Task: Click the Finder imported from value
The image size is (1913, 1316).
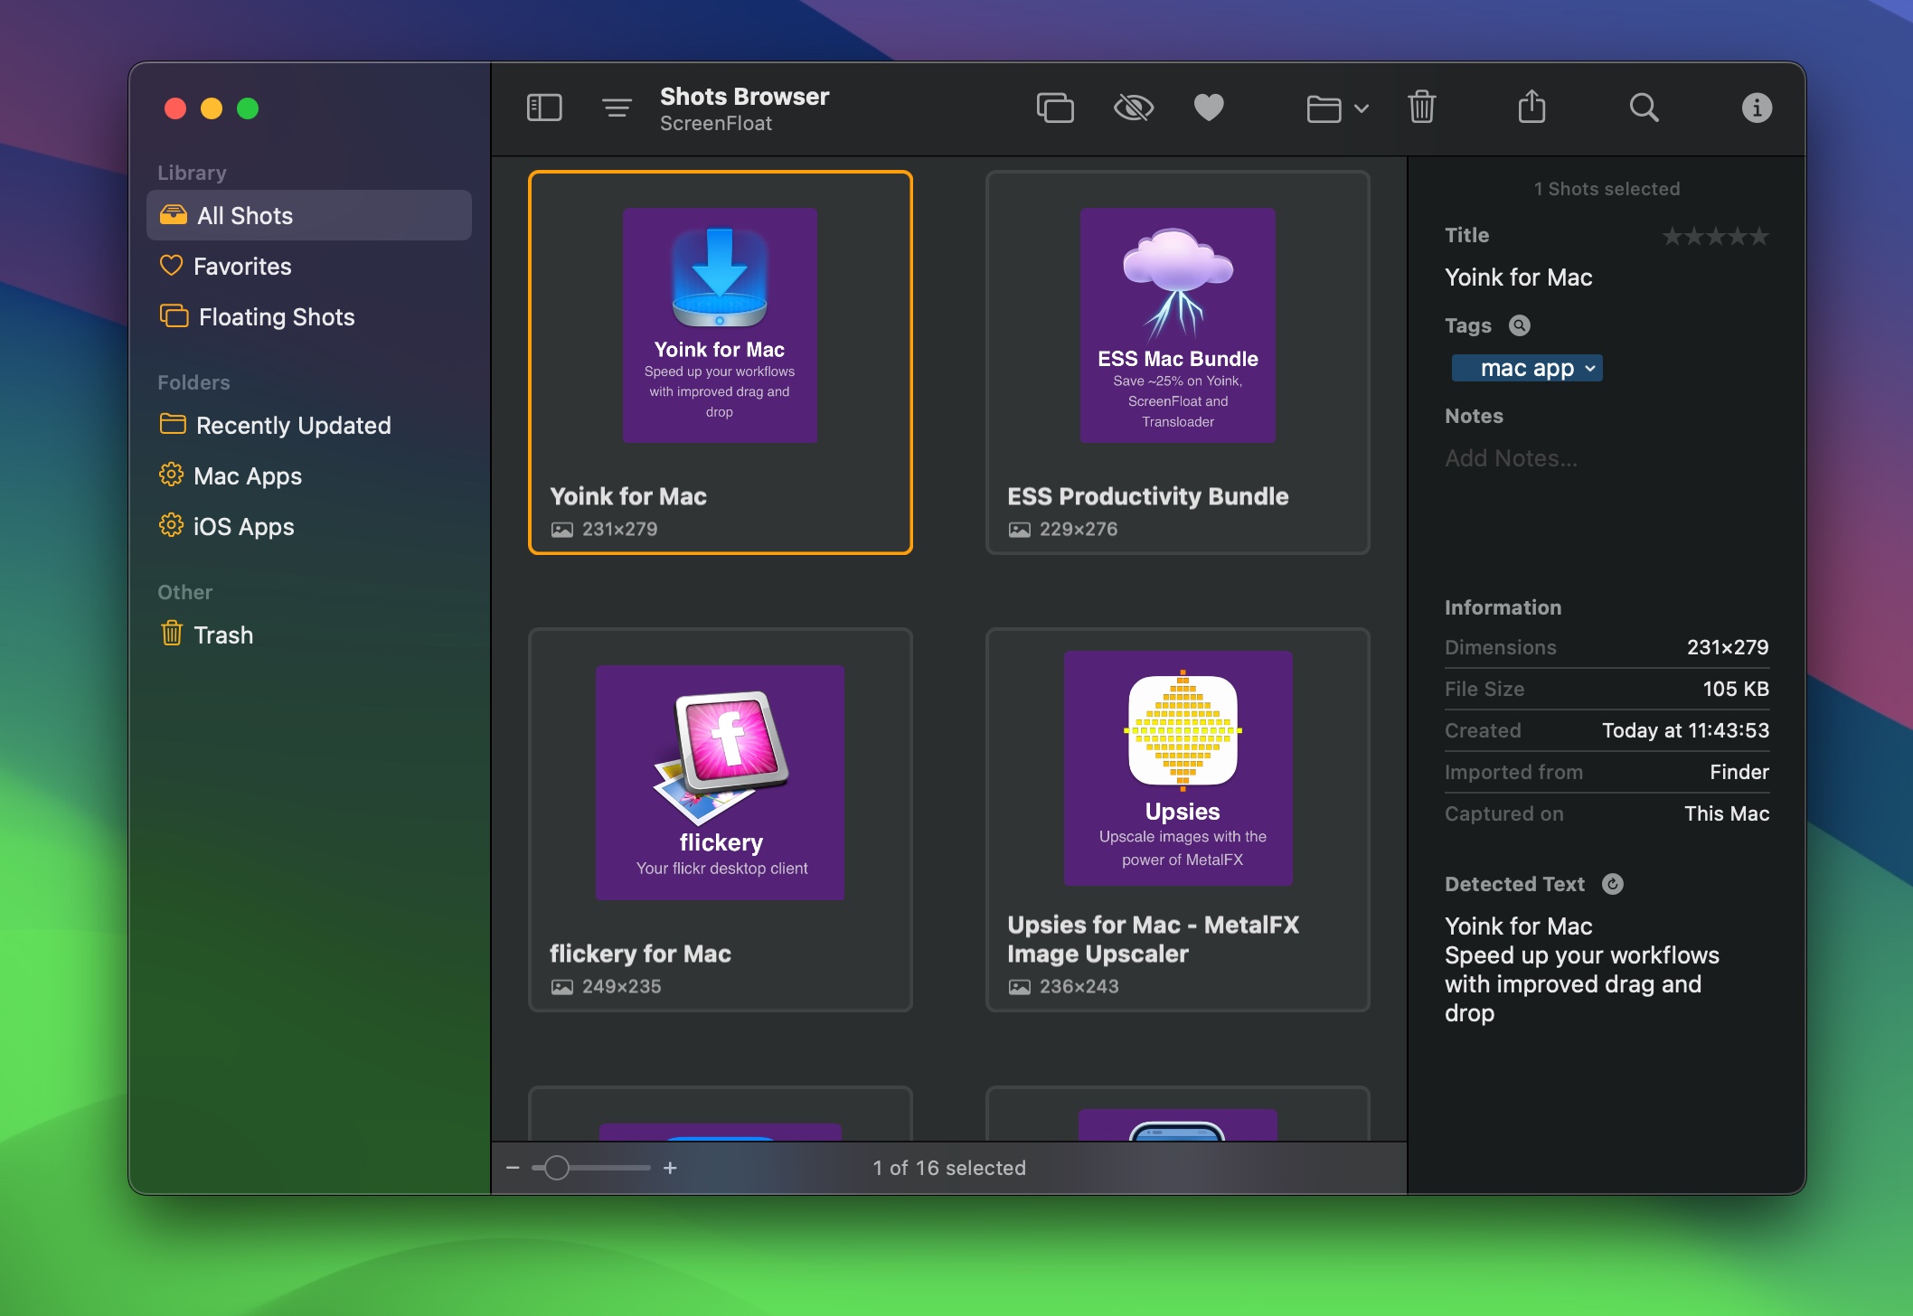Action: (1739, 772)
